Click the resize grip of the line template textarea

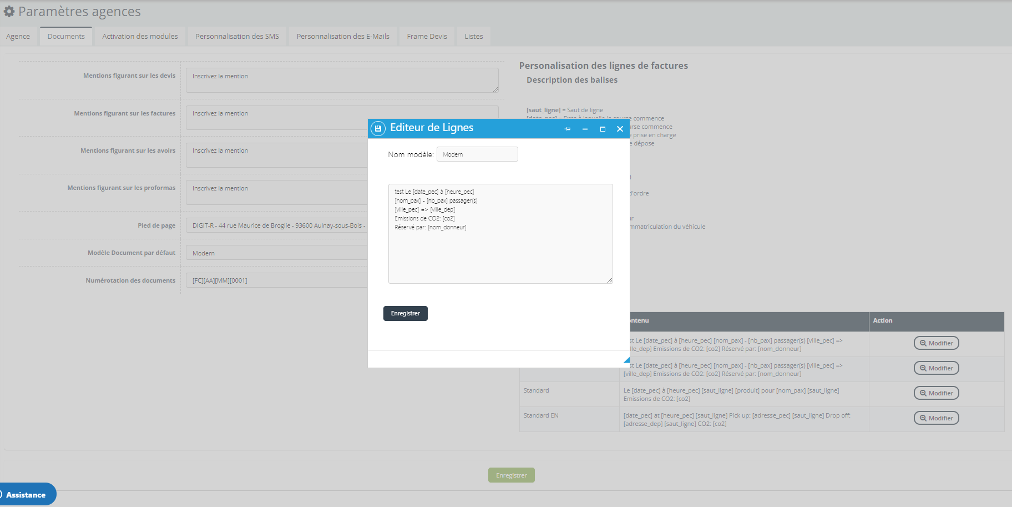click(609, 280)
